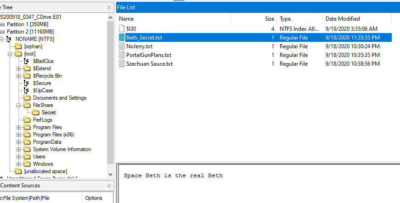Click the $I30 file name
Screen dimensions: 400x203
tap(131, 29)
